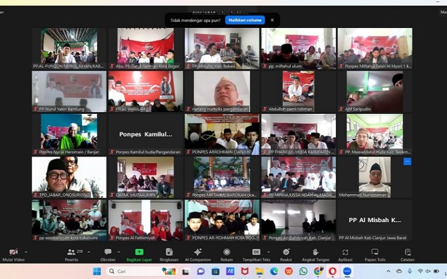The height and width of the screenshot is (279, 447).
Task: Start recording with Rekam
Action: point(226,254)
